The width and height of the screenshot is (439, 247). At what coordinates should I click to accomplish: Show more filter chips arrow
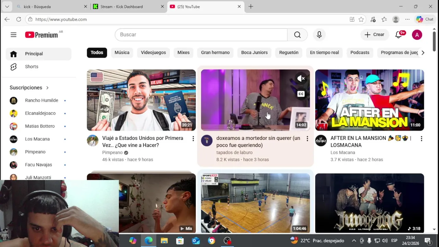coord(423,52)
